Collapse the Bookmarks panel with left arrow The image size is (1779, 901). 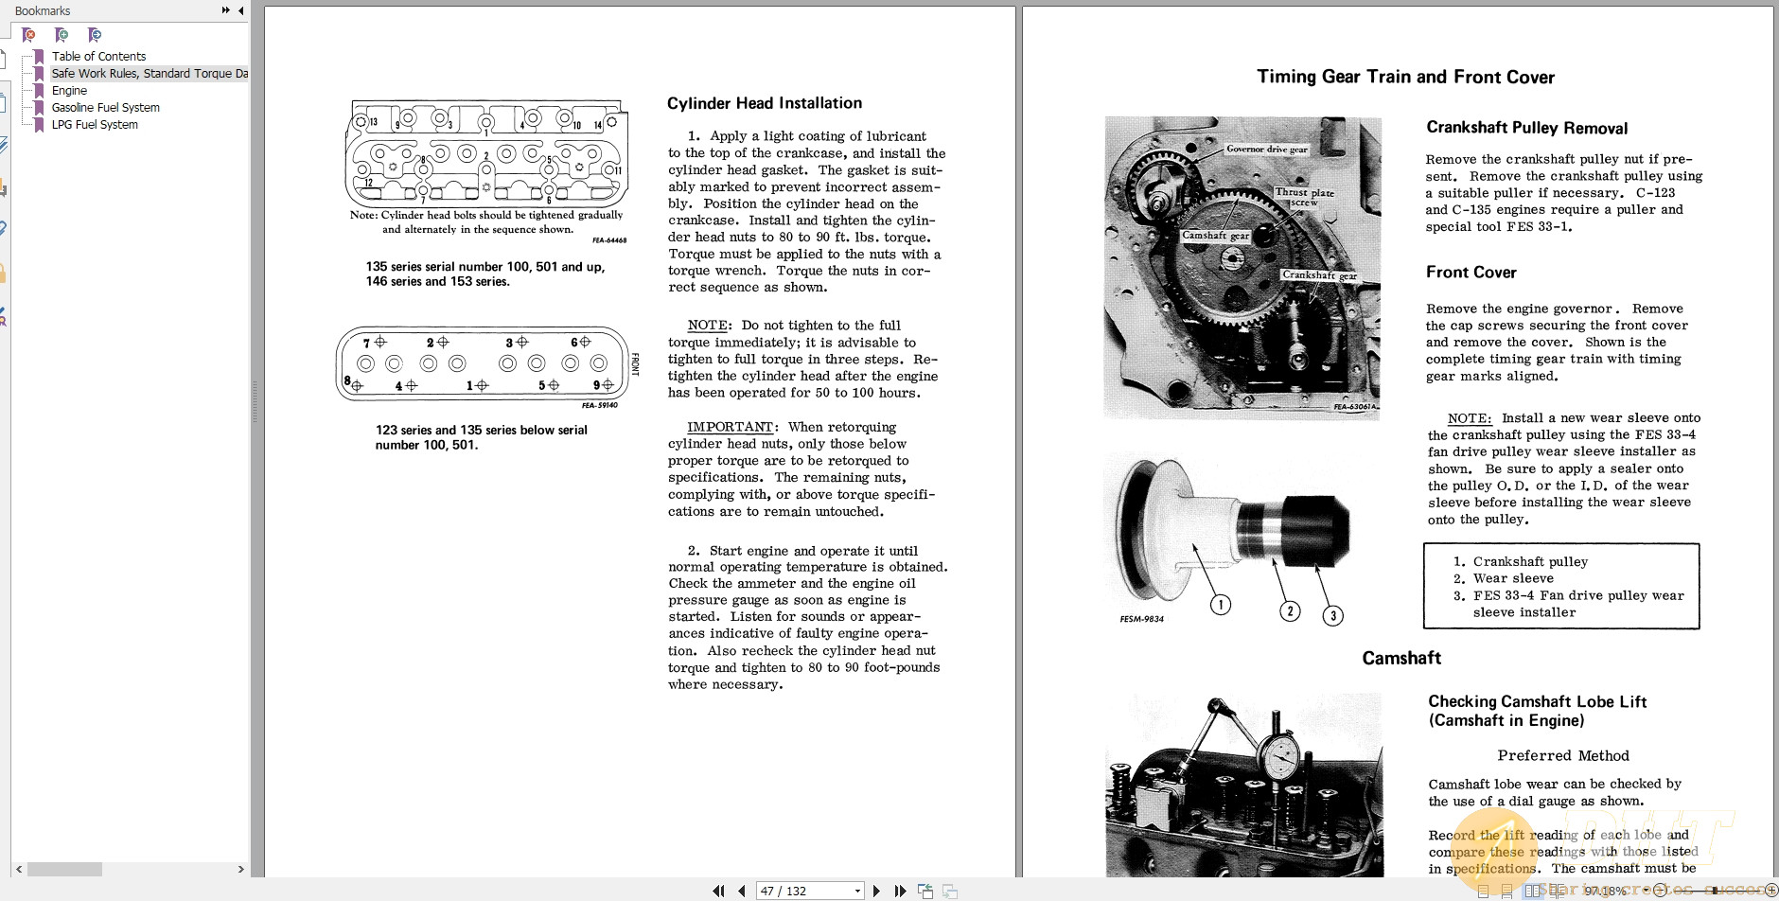(240, 11)
